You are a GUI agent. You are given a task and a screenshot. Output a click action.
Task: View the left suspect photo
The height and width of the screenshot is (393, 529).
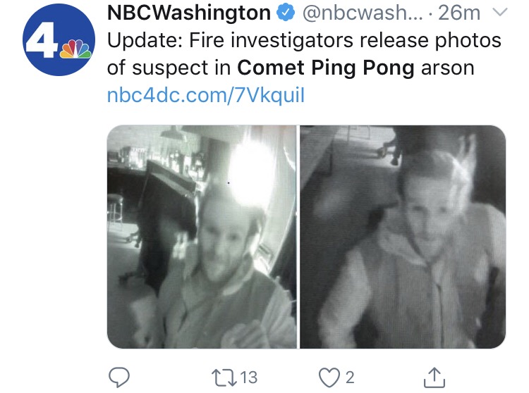point(202,237)
